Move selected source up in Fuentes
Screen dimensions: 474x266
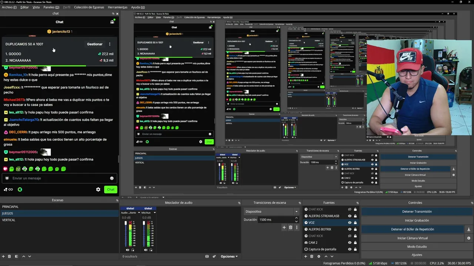click(326, 256)
